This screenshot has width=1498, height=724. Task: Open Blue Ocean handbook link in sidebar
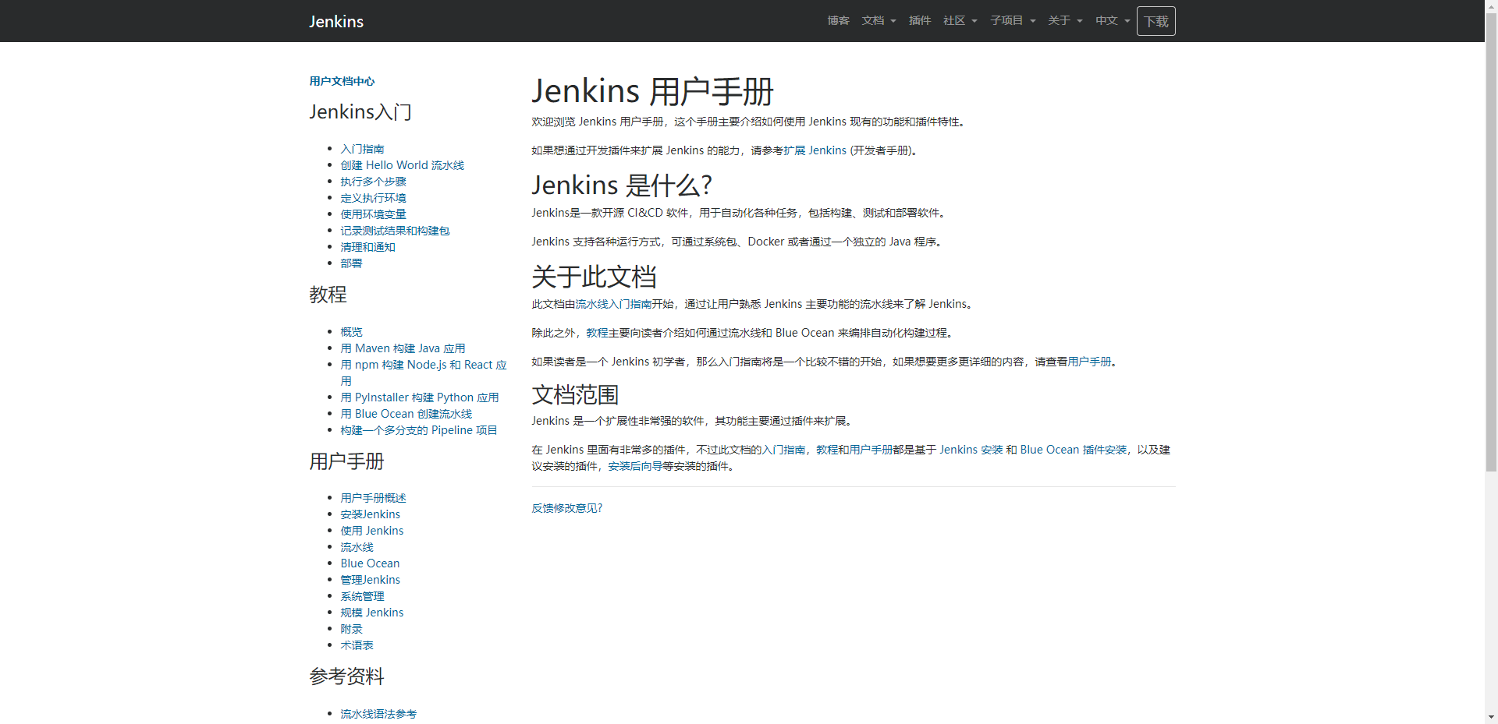(x=370, y=563)
